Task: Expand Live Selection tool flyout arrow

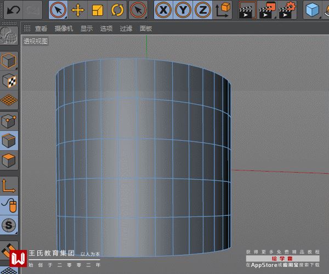Action: [x=66, y=18]
